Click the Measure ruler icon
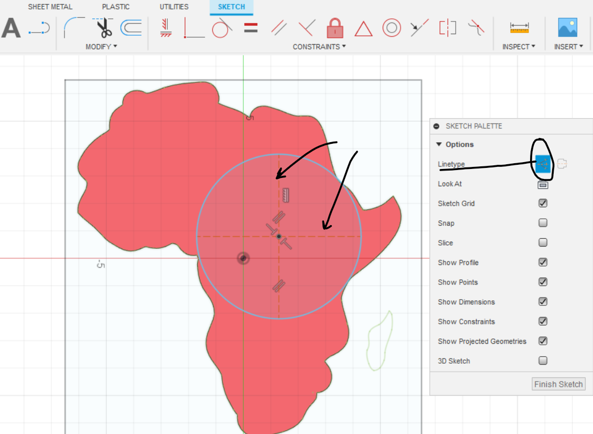Image resolution: width=593 pixels, height=434 pixels. [519, 28]
